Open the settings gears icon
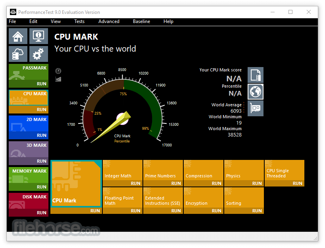 [38, 54]
